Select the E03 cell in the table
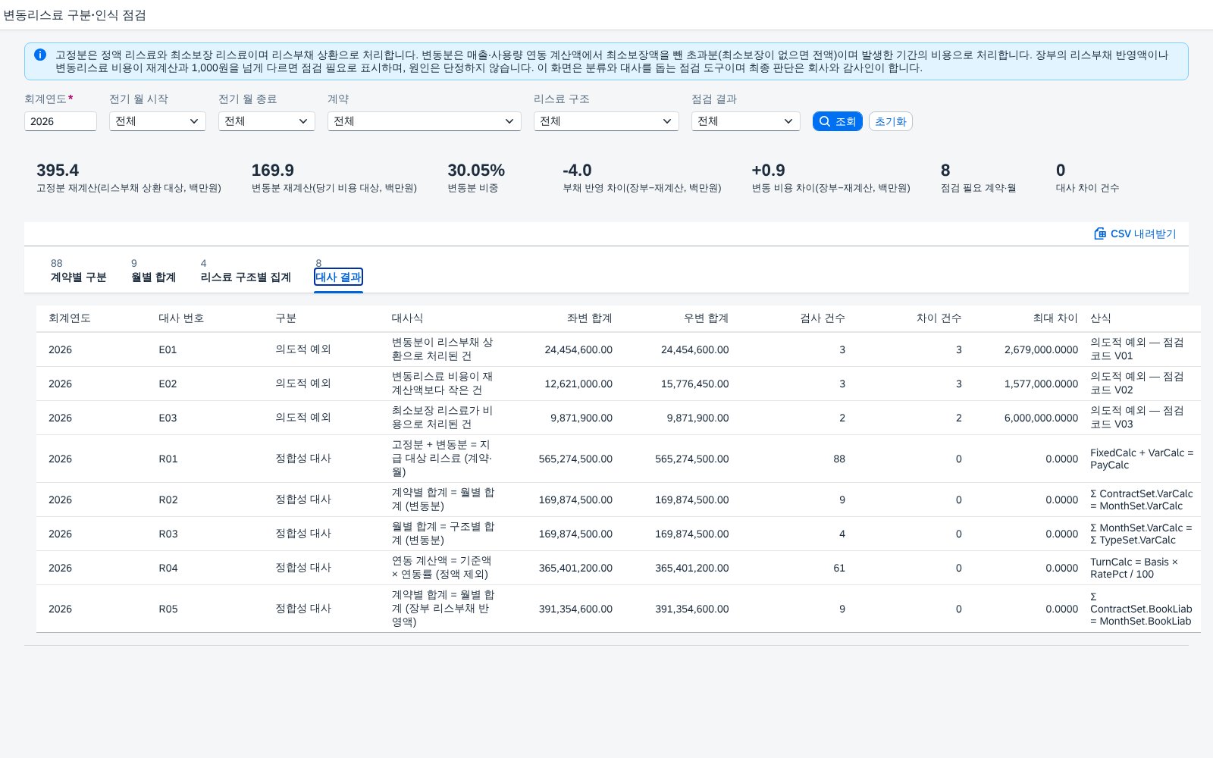 tap(168, 418)
